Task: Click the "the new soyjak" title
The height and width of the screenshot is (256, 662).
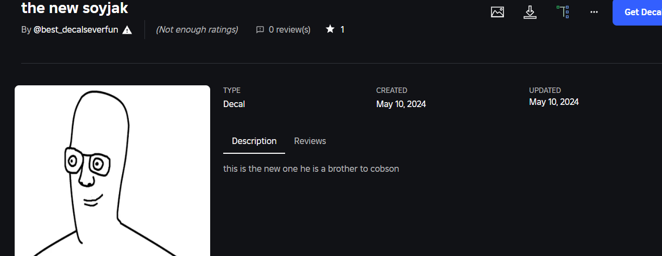Action: [74, 8]
